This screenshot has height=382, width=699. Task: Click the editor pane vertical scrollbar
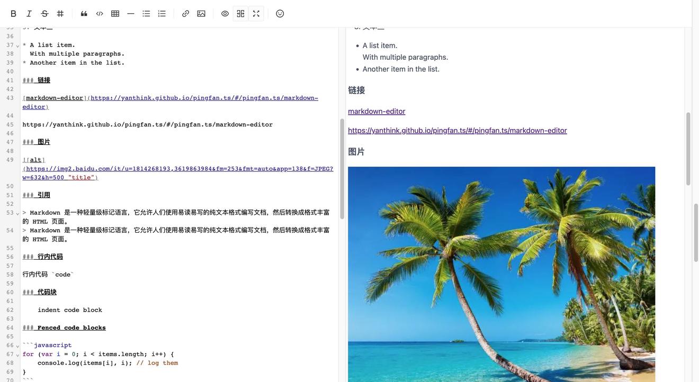click(342, 169)
